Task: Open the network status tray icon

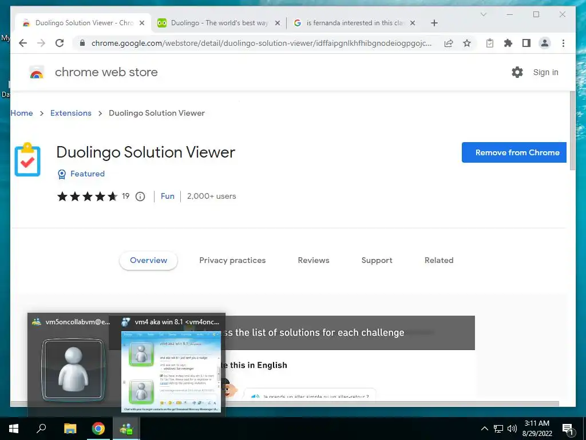Action: [498, 429]
